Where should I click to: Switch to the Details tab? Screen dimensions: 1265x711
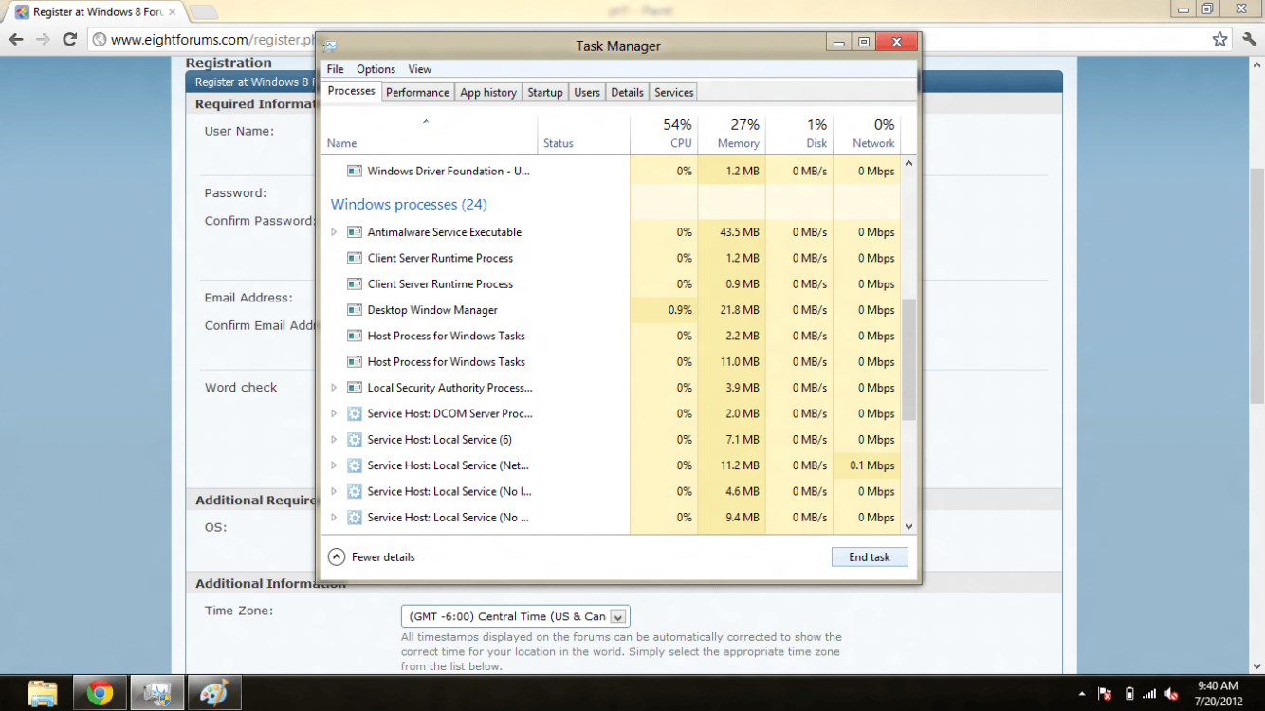click(x=627, y=92)
